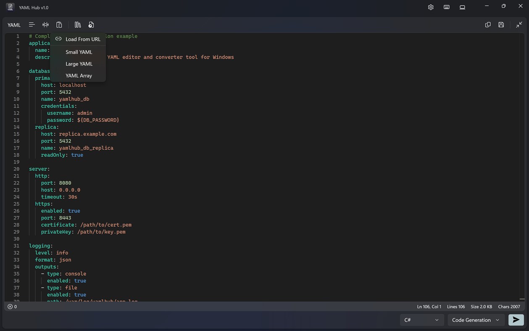This screenshot has height=331, width=529.
Task: Click the Ln 106, Col 1 status entry
Action: point(429,307)
